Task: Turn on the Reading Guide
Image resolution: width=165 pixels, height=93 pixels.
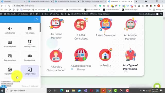Action: [x=30, y=44]
